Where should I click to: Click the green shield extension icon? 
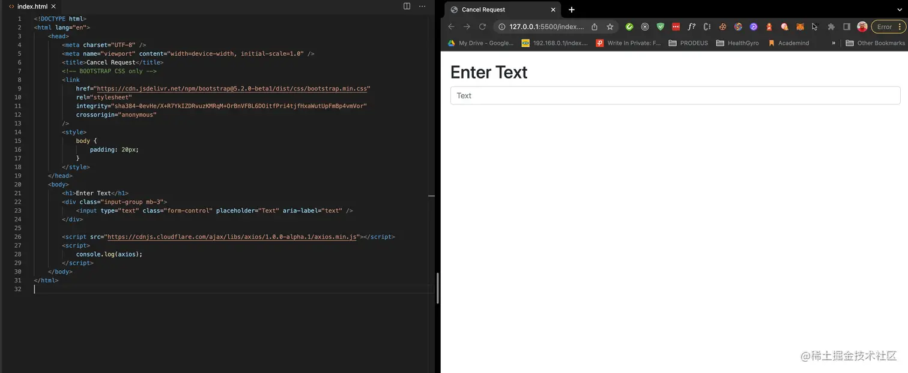(x=661, y=26)
